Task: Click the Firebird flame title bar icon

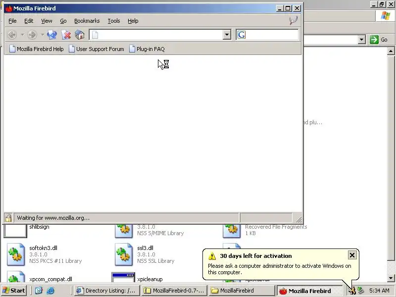Action: click(x=9, y=8)
